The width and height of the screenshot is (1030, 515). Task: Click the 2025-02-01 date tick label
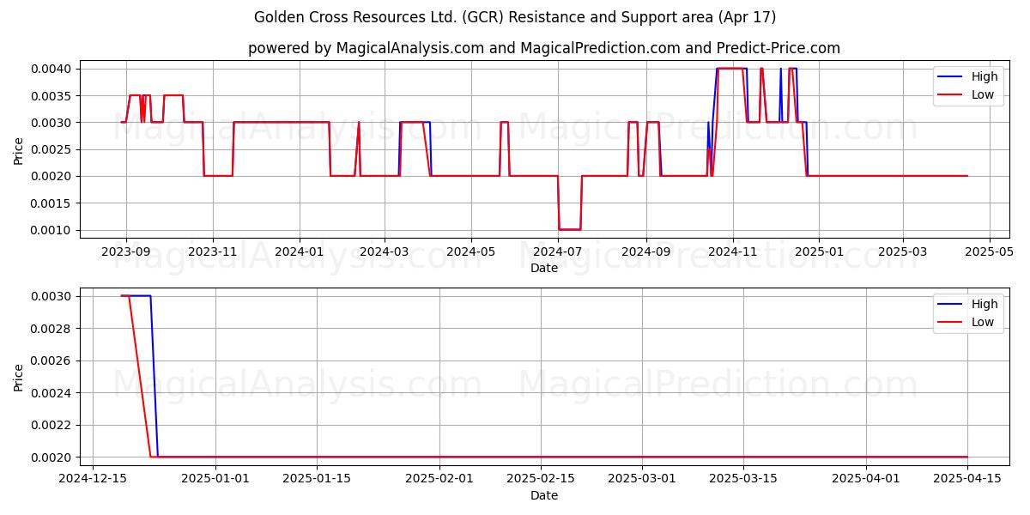439,481
